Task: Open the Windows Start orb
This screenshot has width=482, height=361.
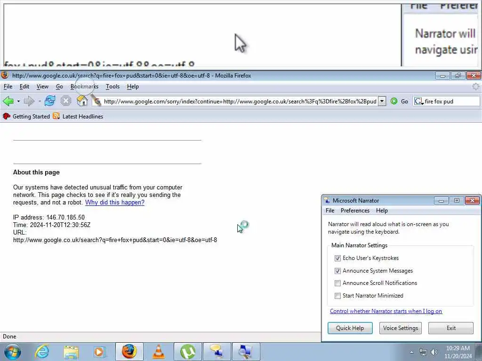Action: pos(13,352)
